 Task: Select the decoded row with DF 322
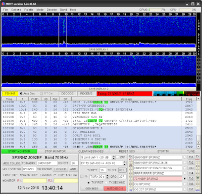99,110
